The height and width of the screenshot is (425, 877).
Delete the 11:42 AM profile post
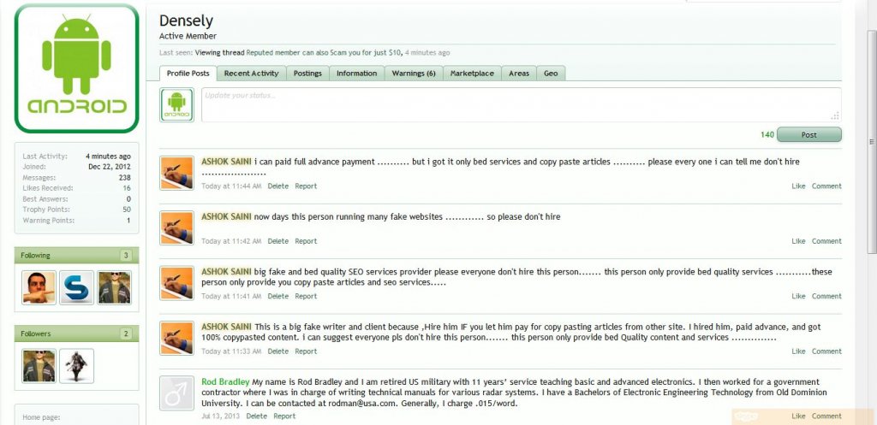[278, 241]
